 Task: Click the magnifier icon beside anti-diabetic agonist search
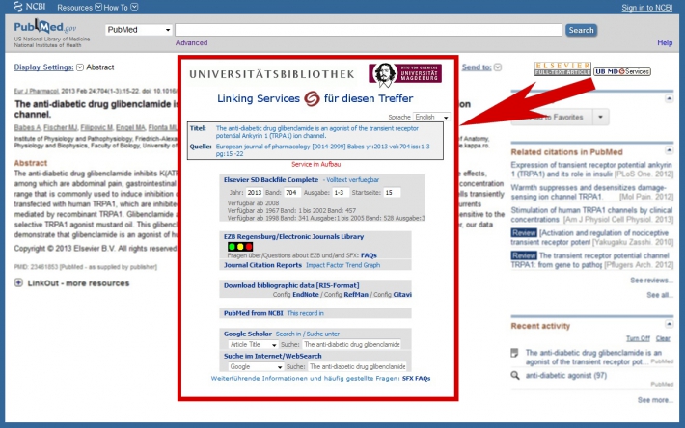(x=515, y=375)
